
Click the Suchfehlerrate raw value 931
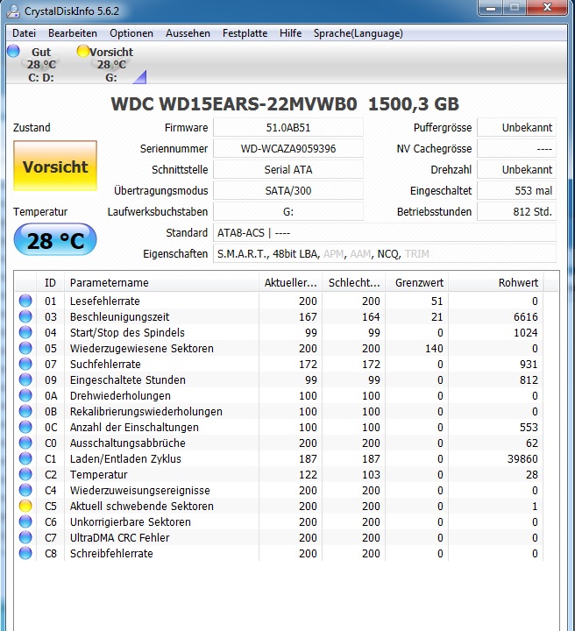(529, 365)
